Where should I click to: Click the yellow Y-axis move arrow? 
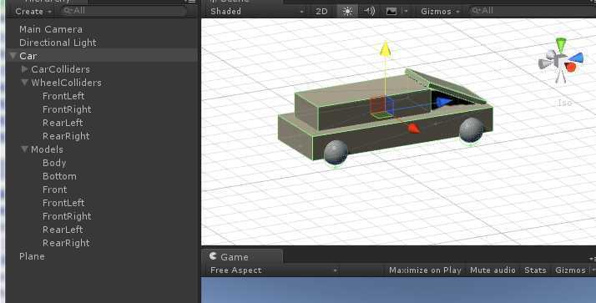(x=385, y=50)
